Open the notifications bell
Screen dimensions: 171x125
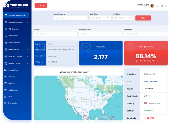pyautogui.click(x=162, y=6)
